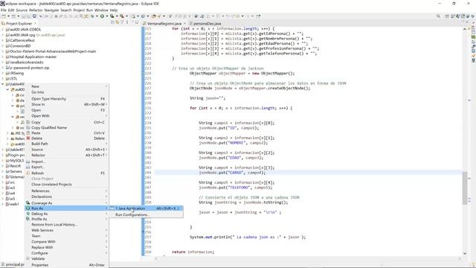Click the editor scroll down arrow
The image size is (476, 268).
[465, 253]
